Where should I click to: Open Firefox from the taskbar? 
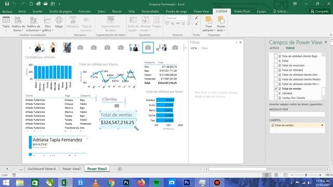(141, 182)
